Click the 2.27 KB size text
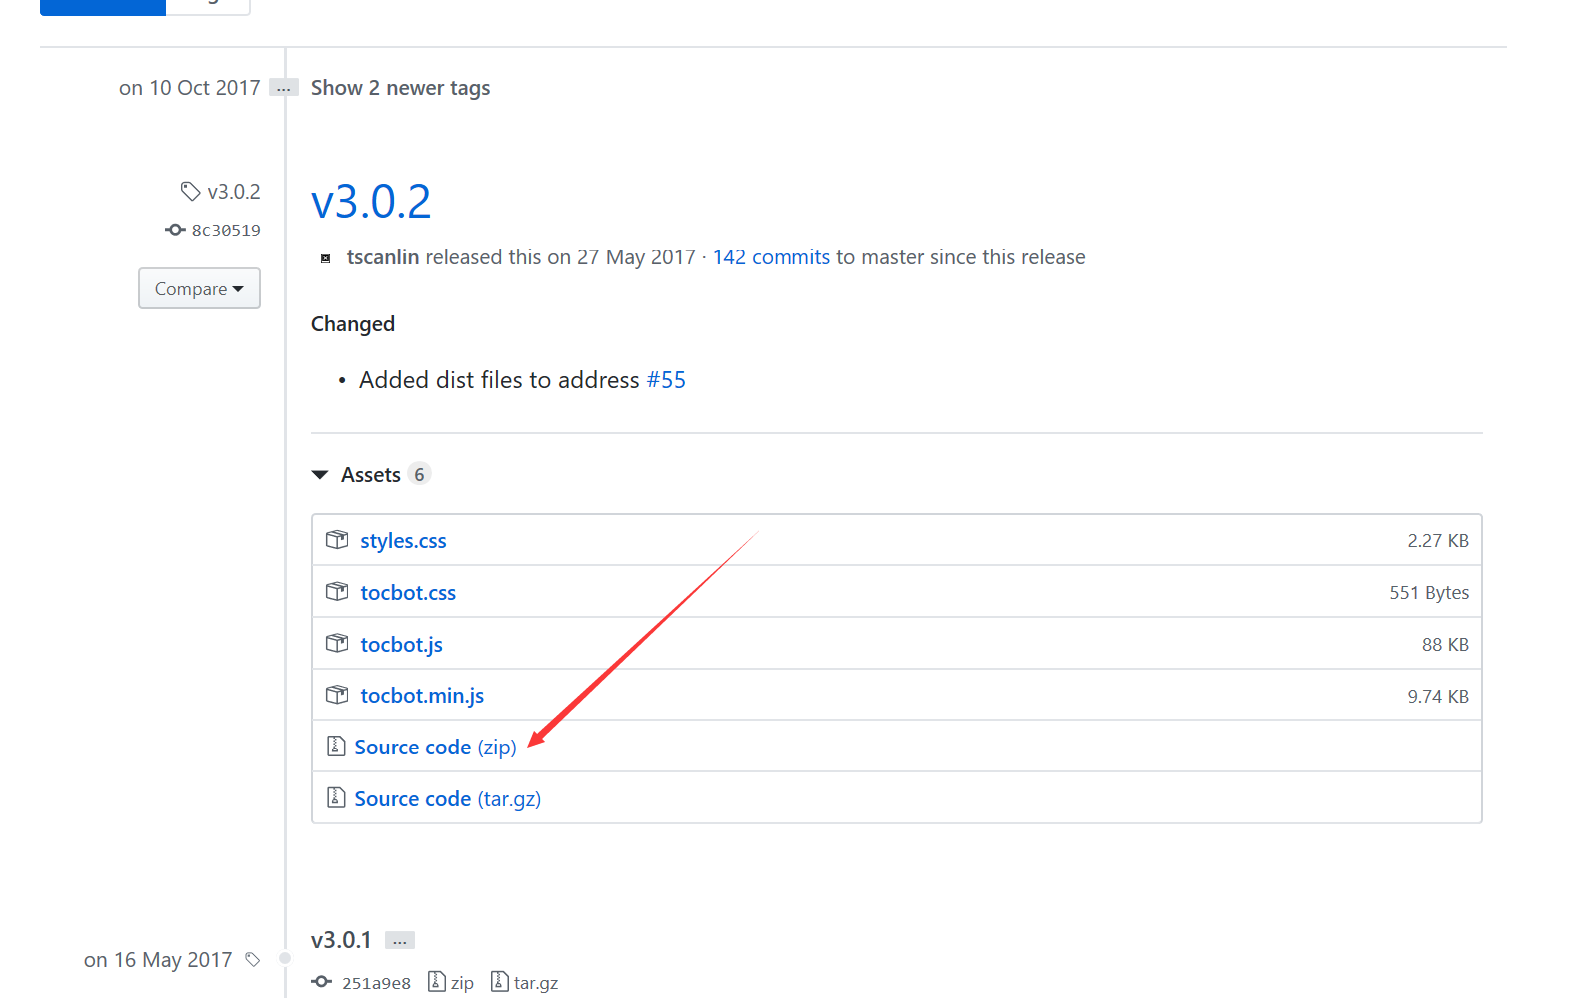 [1438, 540]
